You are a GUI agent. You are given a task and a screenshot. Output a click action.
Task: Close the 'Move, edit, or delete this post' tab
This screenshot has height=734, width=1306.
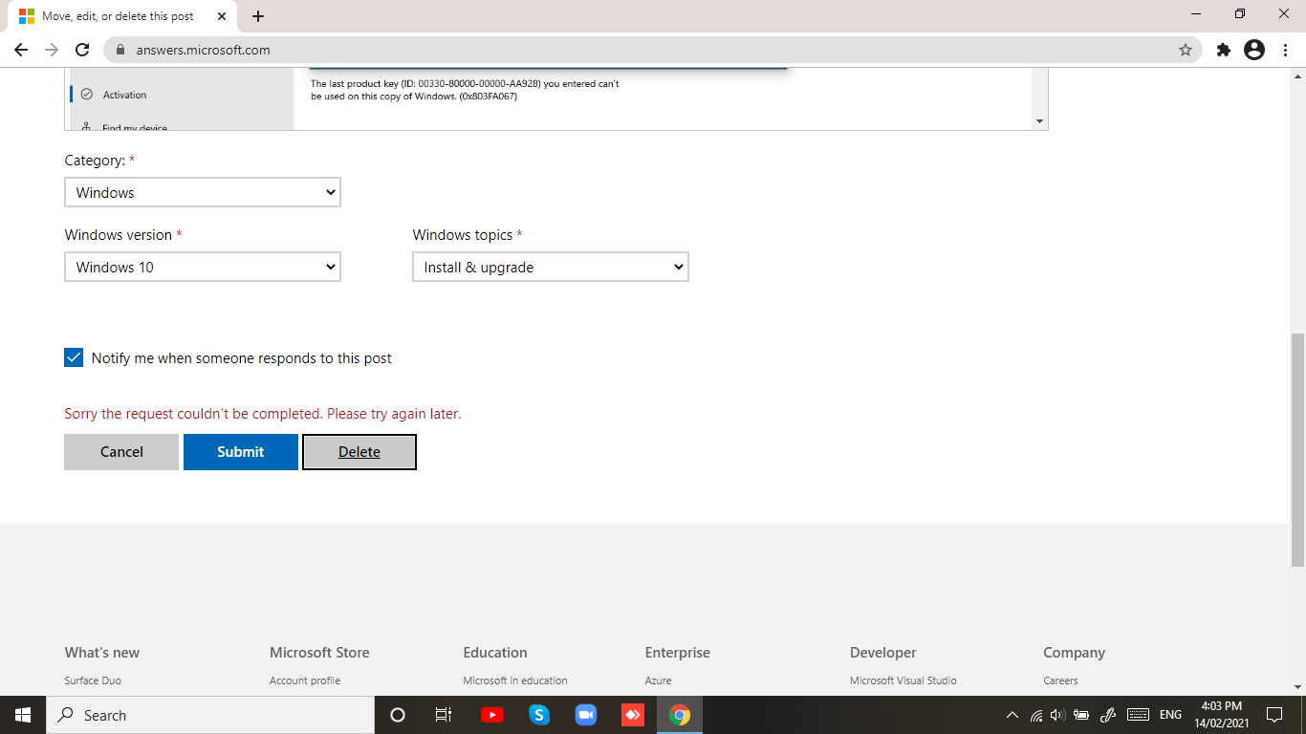coord(222,16)
